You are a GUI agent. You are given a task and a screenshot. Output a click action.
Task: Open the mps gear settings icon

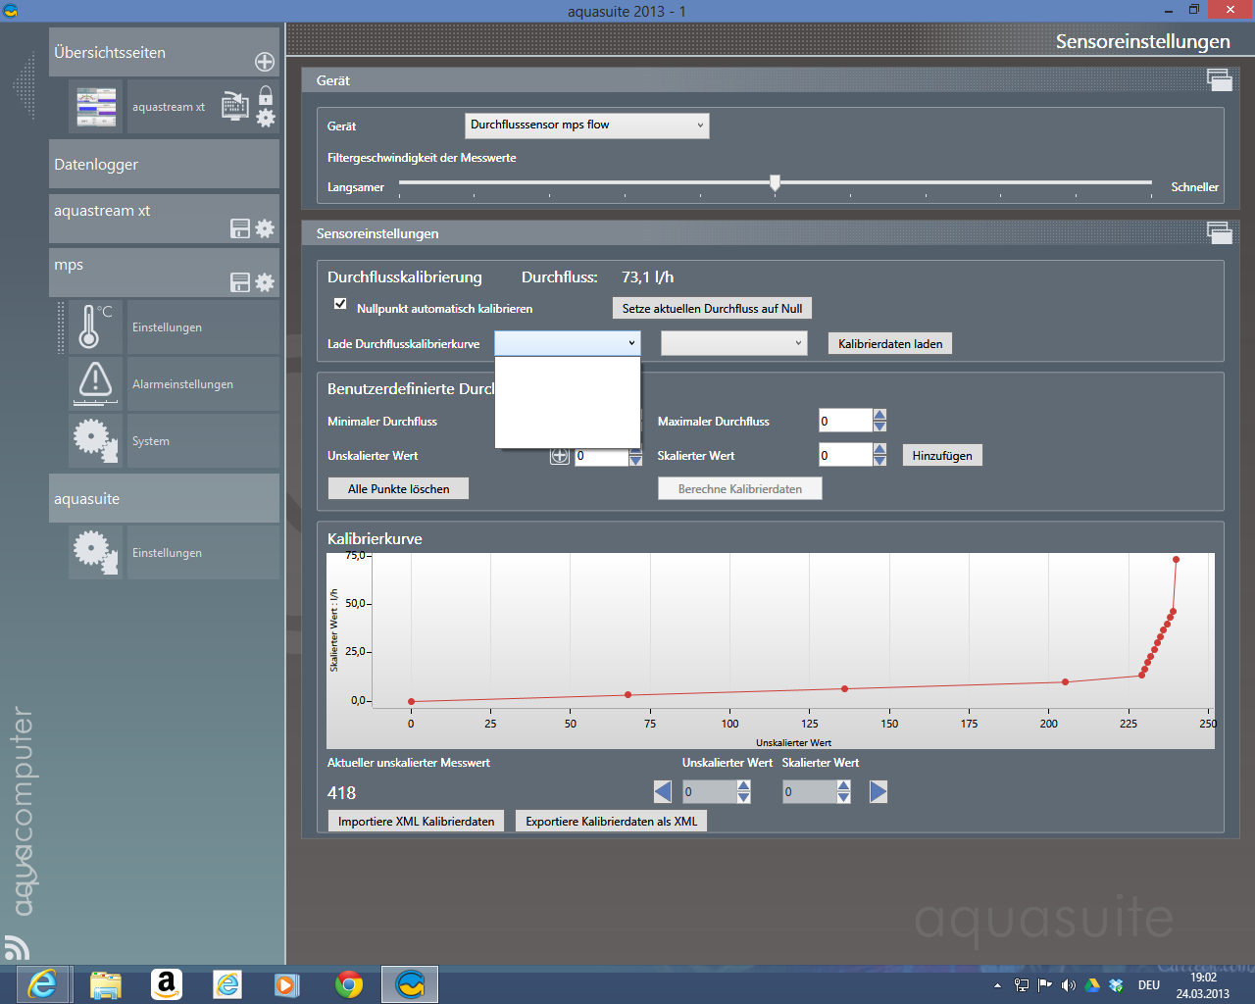pyautogui.click(x=265, y=283)
